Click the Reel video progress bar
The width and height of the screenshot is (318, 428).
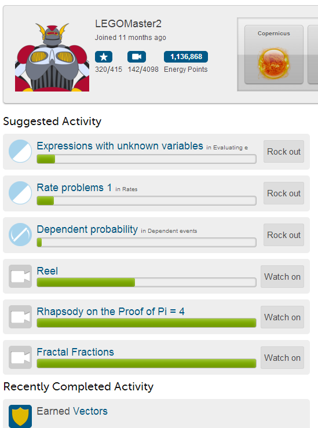pos(147,282)
